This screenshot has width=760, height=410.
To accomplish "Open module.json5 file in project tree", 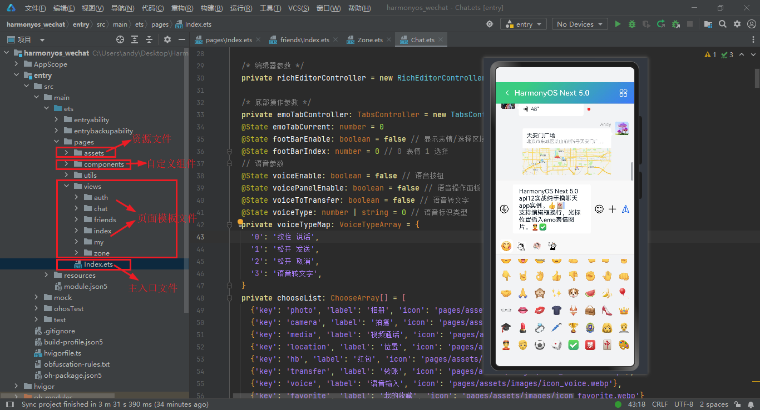I will coord(85,287).
